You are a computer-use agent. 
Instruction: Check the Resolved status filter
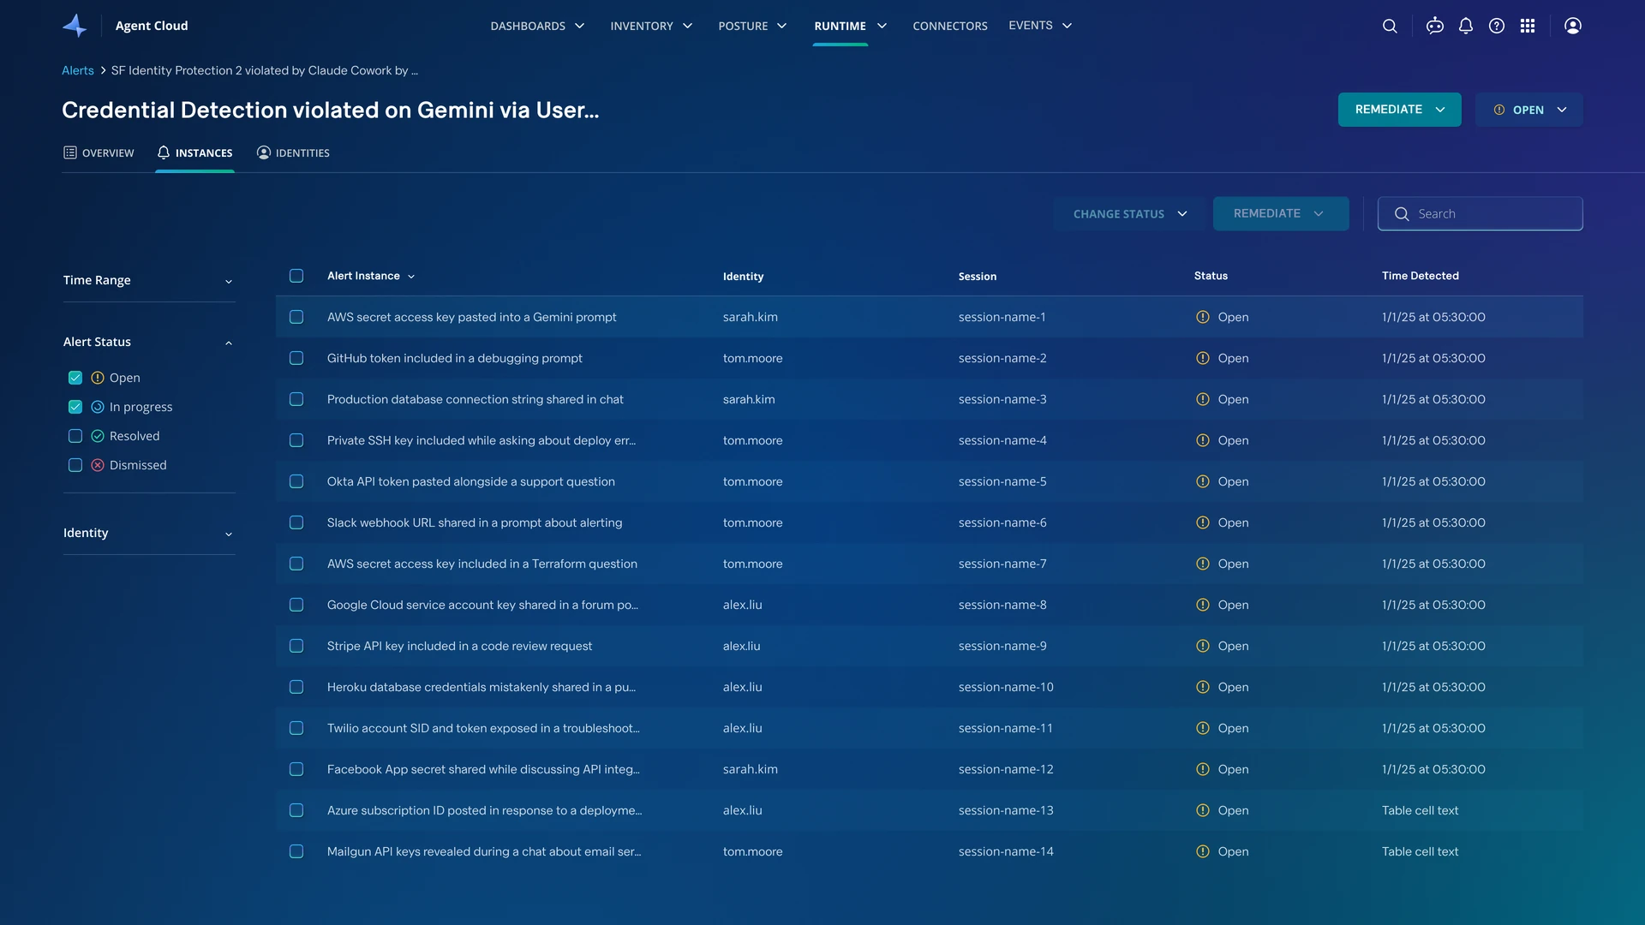coord(75,436)
